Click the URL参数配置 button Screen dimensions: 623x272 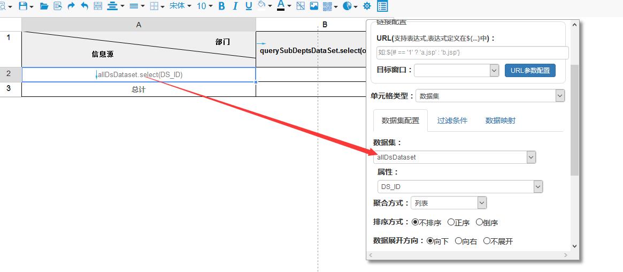pyautogui.click(x=530, y=70)
